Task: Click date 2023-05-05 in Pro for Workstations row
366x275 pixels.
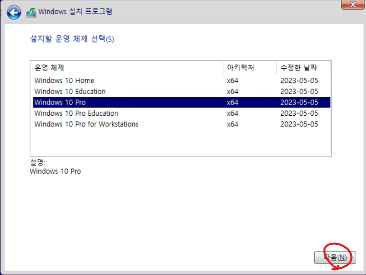Action: pyautogui.click(x=299, y=124)
